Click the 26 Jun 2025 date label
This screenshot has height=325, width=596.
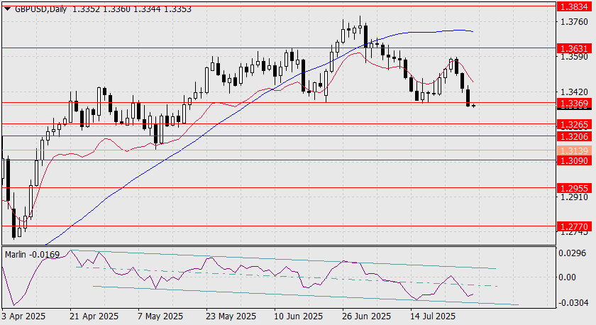pyautogui.click(x=366, y=316)
